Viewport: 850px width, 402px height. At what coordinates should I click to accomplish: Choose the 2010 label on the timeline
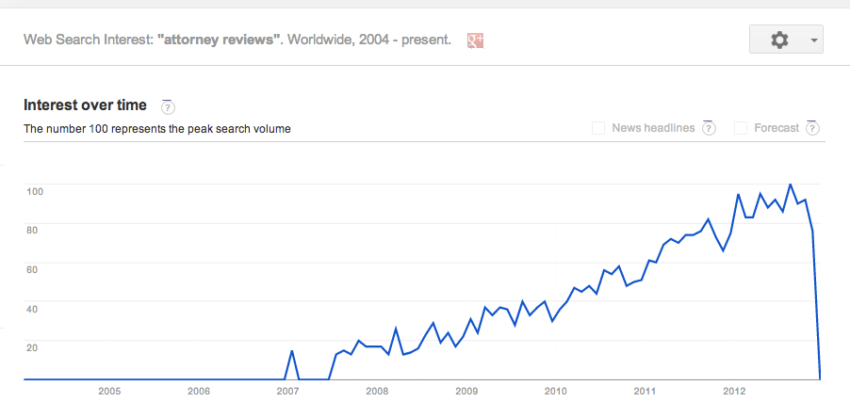pos(555,391)
